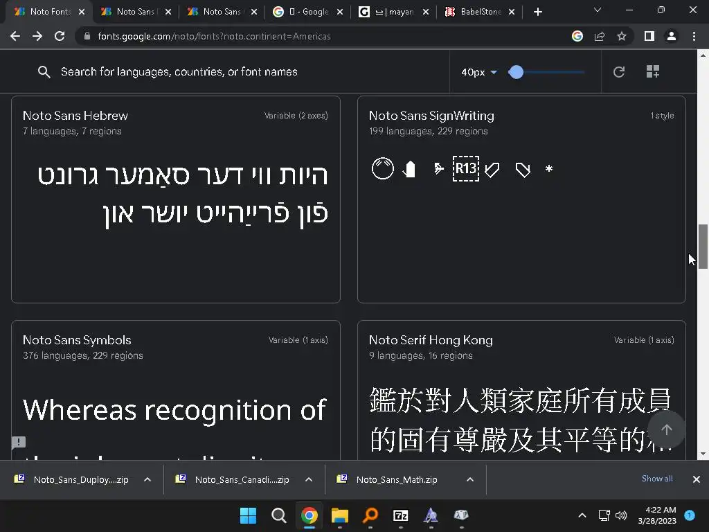Open 7-Zip from the taskbar
Screen dimensions: 709x532
pos(401,515)
